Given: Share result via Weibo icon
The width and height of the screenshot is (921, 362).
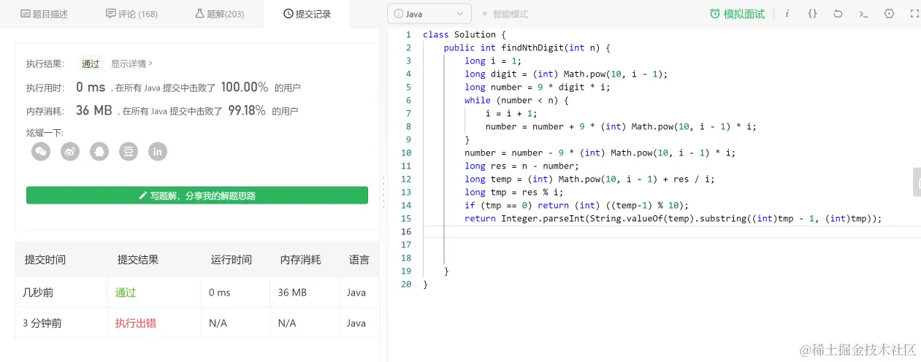Looking at the screenshot, I should coord(70,151).
